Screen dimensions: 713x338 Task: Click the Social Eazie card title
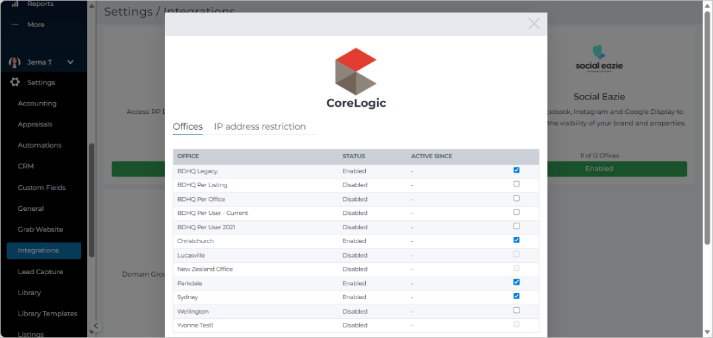(x=599, y=97)
